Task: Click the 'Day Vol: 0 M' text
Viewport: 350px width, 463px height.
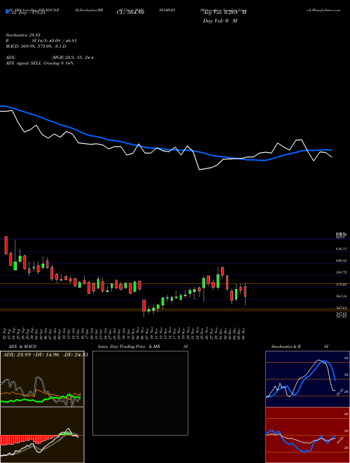Action: click(220, 21)
